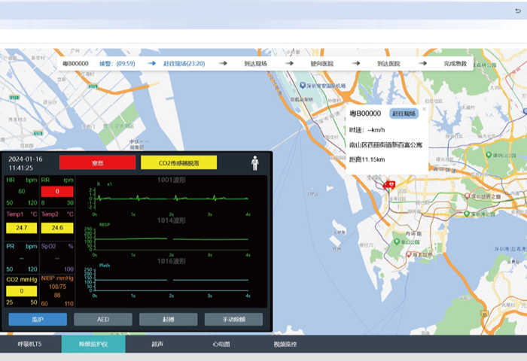Click the red ambulance marker on the map
The width and height of the screenshot is (527, 361).
389,185
